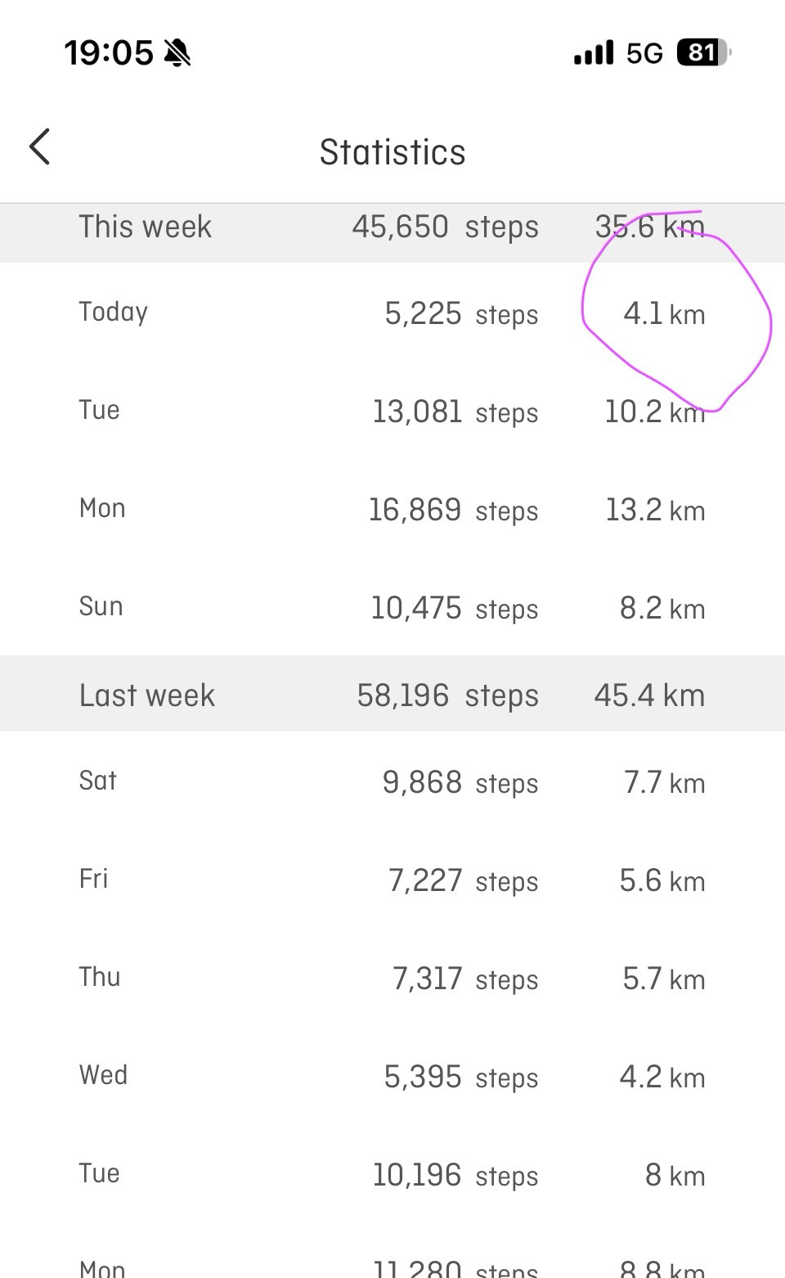
Task: Open Friday's 7,227 steps entry
Action: [x=392, y=880]
